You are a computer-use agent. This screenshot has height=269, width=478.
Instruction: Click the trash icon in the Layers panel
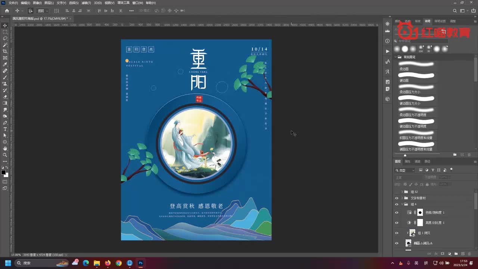click(469, 254)
